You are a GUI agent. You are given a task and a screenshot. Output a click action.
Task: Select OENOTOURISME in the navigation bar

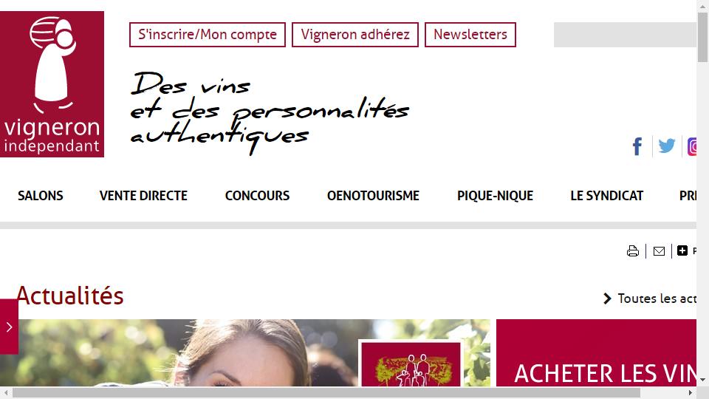pyautogui.click(x=373, y=196)
